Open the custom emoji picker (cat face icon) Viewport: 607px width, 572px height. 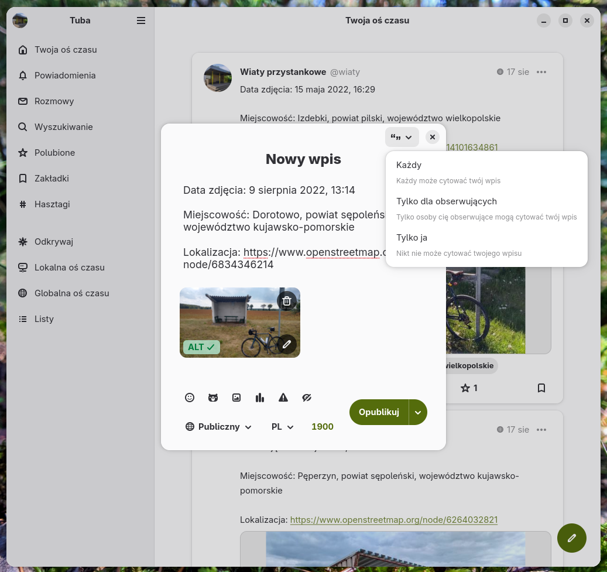[x=213, y=398]
